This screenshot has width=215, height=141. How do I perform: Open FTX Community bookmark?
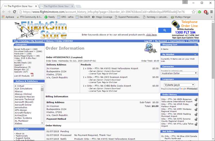[x=29, y=17]
